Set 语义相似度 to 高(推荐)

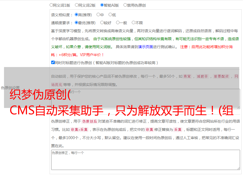[x=76, y=15]
